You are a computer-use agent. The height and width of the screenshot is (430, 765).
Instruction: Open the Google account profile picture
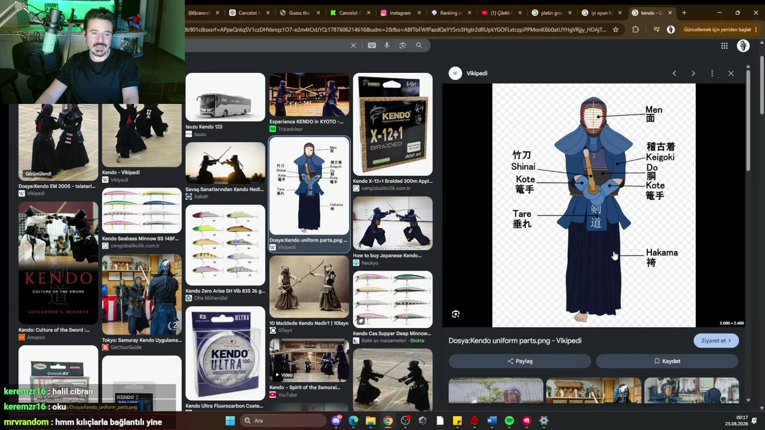point(743,46)
